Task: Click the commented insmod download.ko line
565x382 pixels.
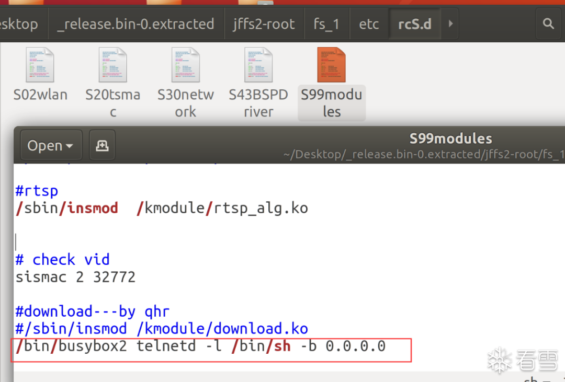Action: (162, 329)
